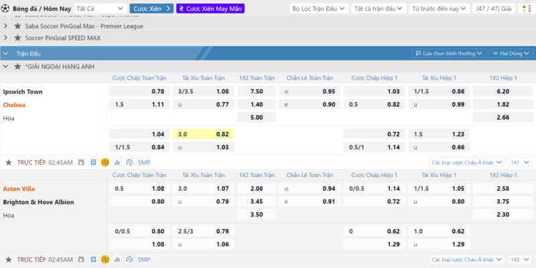Open Các loại cược Châu Á khác for Aston Villa-Brighton
The width and height of the screenshot is (536, 268).
click(466, 260)
